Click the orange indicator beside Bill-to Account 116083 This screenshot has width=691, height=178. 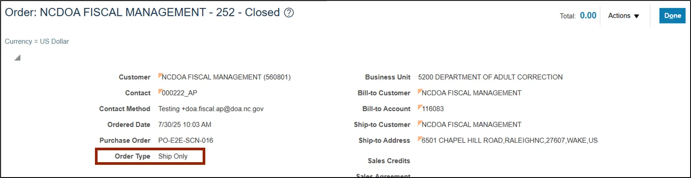[420, 107]
